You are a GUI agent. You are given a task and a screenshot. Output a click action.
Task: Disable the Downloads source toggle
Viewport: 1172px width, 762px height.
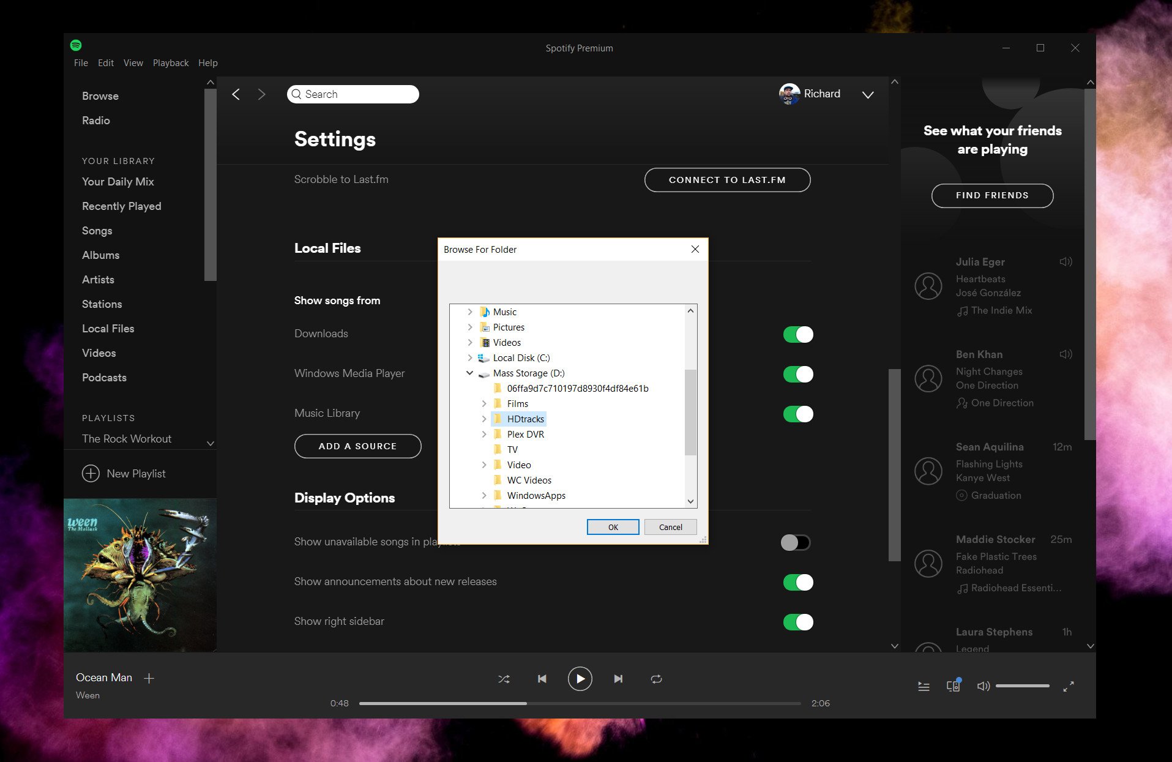[x=797, y=335]
